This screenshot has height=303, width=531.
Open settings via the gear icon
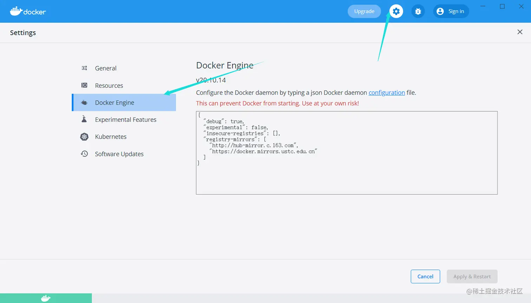click(396, 11)
